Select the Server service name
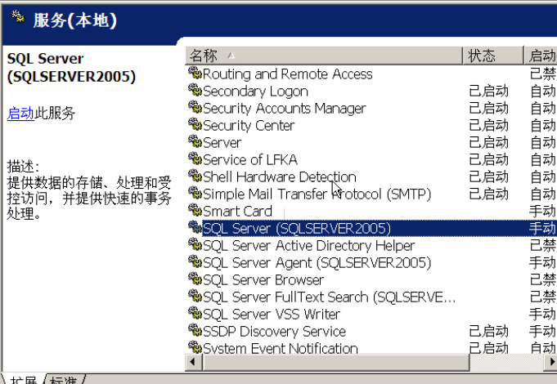This screenshot has width=557, height=384. 222,143
